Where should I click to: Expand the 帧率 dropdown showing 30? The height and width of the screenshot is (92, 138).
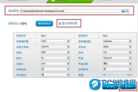click(55, 58)
